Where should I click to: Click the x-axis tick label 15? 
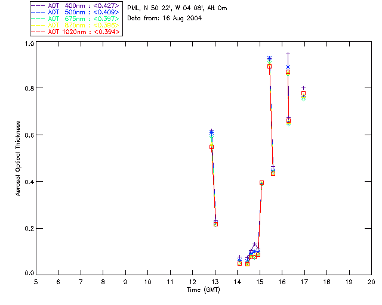point(260,282)
